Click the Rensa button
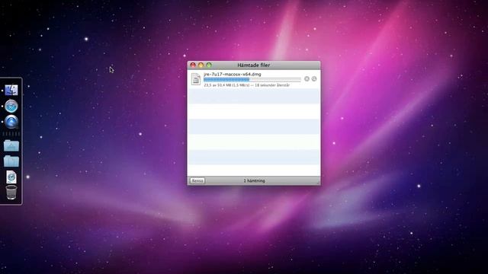This screenshot has width=488, height=274. pyautogui.click(x=197, y=180)
